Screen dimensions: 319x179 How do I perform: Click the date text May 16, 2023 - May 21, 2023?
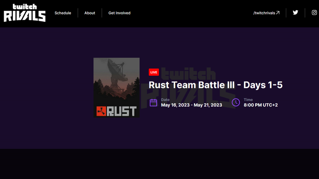(191, 105)
